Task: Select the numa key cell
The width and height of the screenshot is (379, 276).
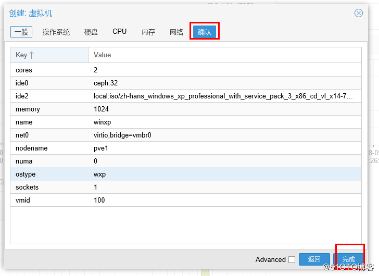Action: point(49,161)
